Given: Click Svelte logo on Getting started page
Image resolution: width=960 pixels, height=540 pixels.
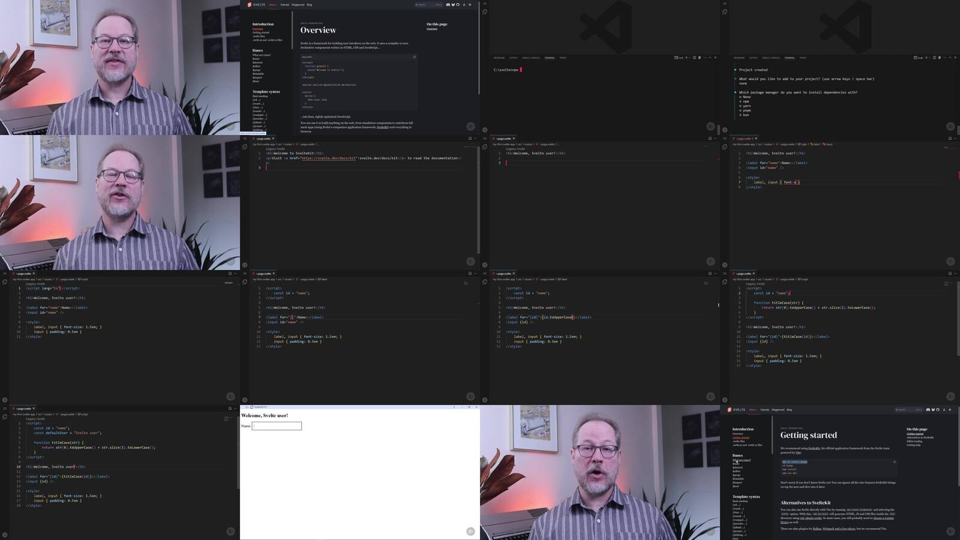Looking at the screenshot, I should (736, 410).
